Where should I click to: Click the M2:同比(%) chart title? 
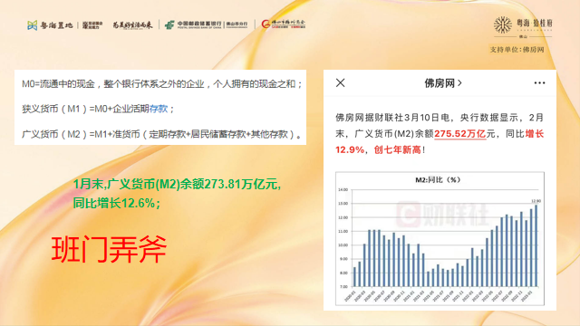pos(438,180)
